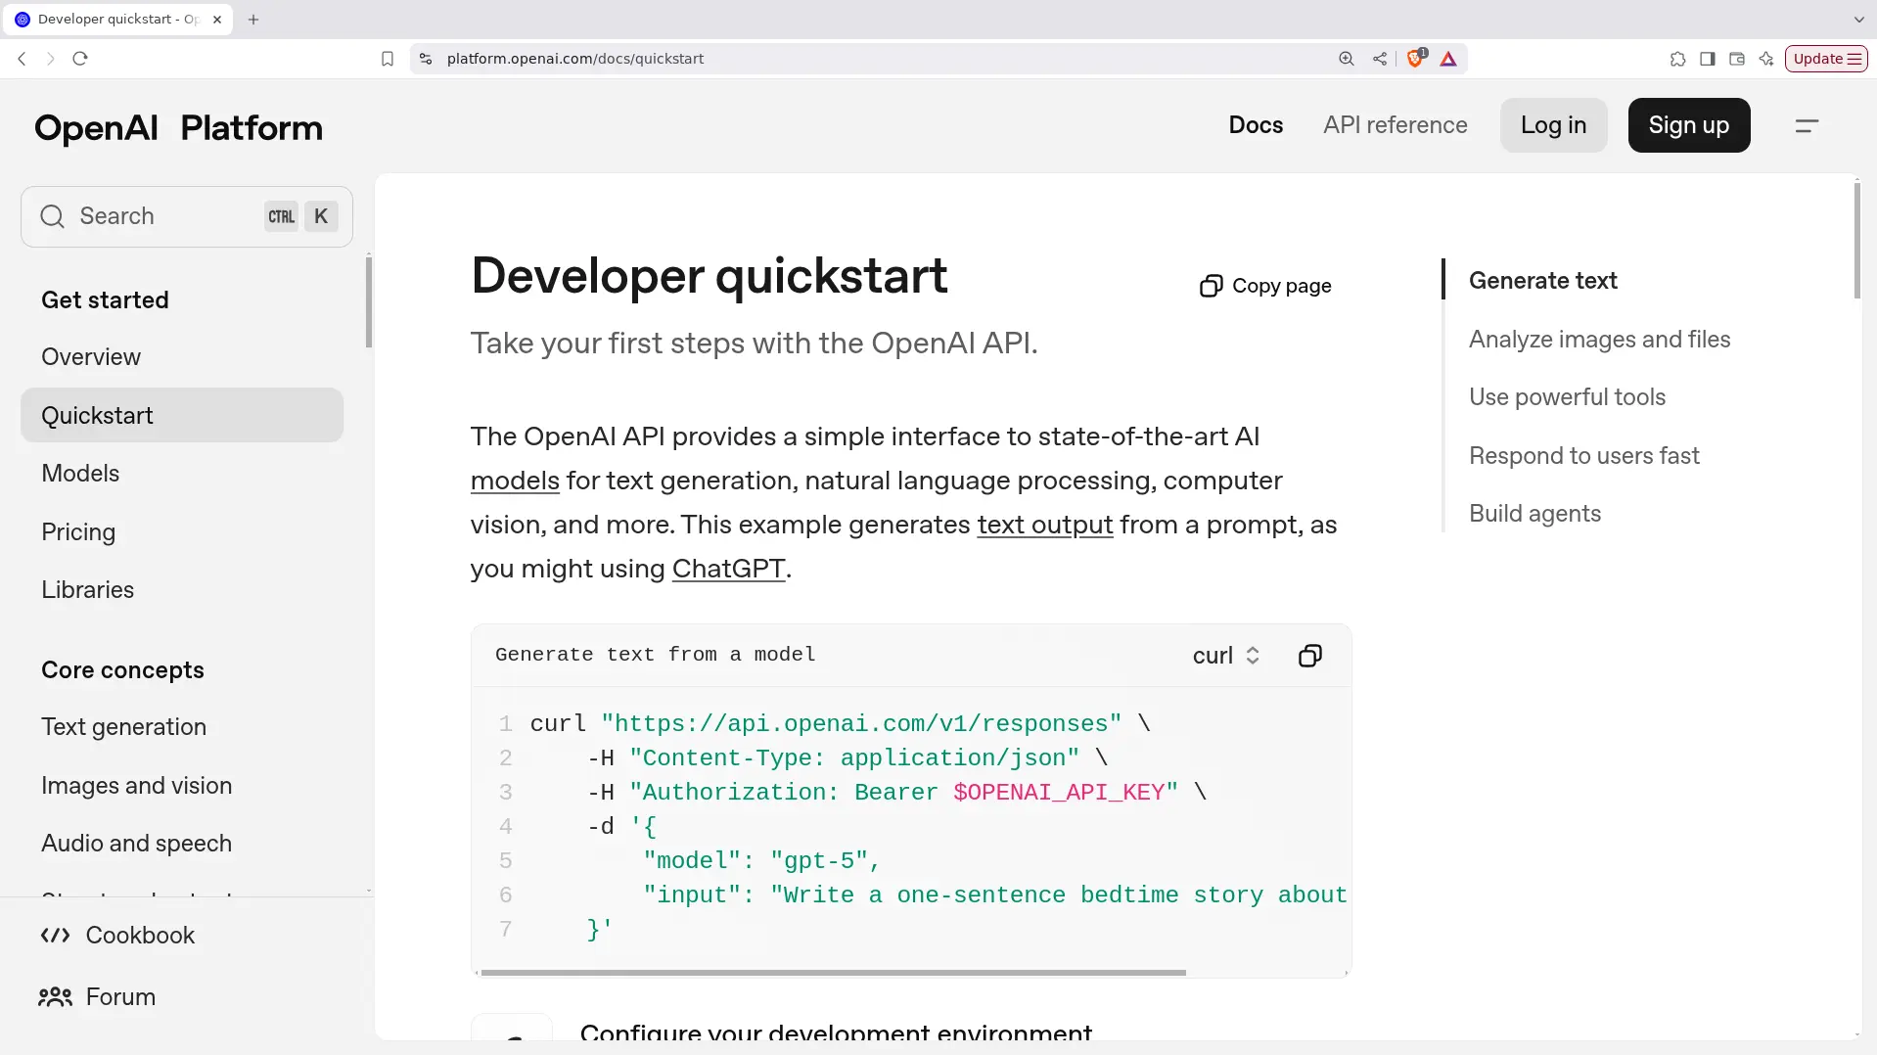Click the Sign up button
Viewport: 1877px width, 1055px height.
(1688, 125)
